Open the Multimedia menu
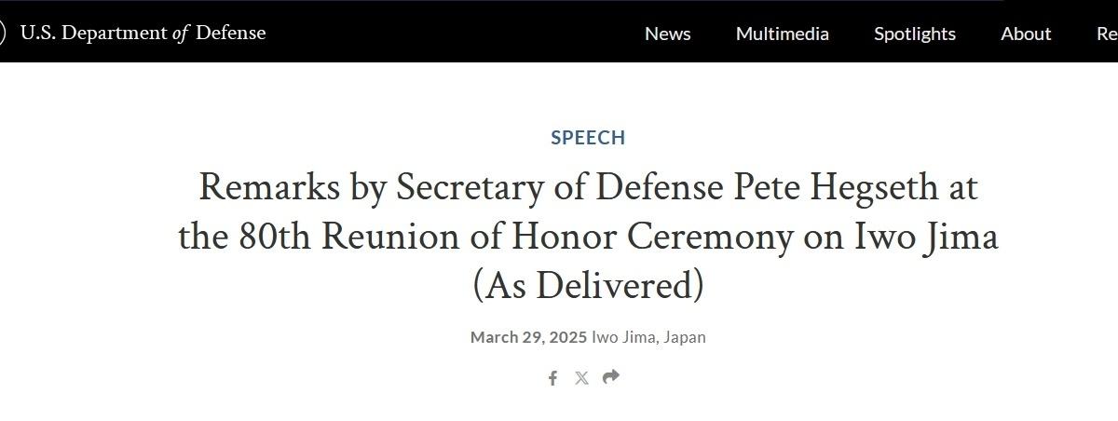This screenshot has height=421, width=1118. 782,34
